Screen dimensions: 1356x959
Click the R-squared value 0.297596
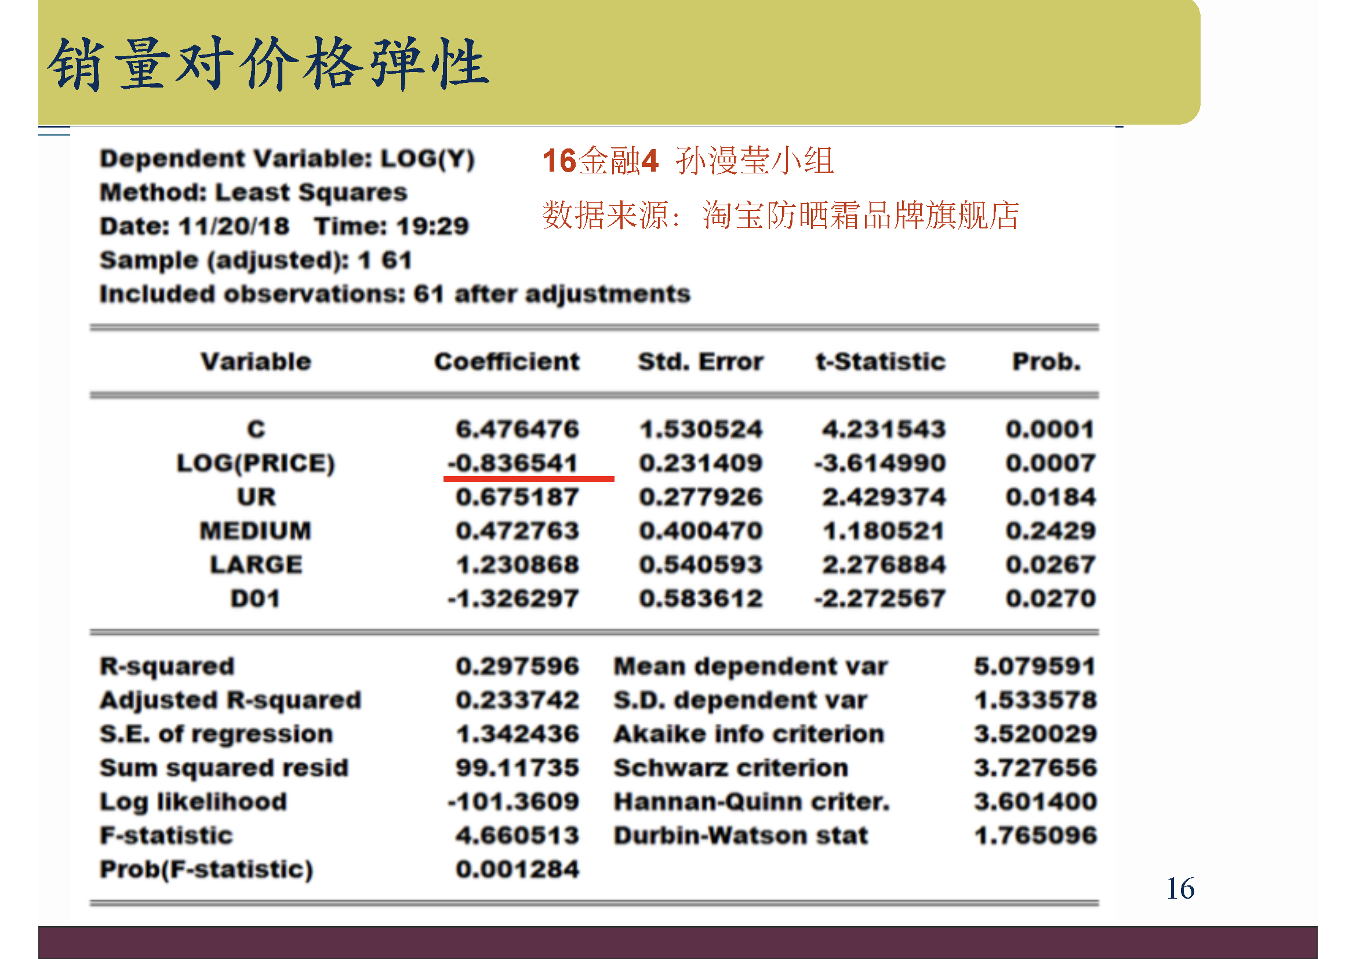(x=517, y=666)
